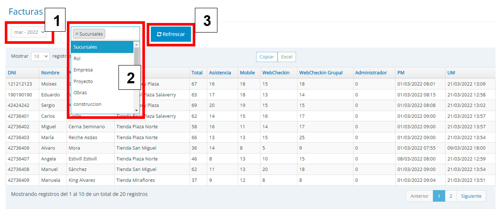Open the Mostrar records count dropdown
Viewport: 503px width, 213px height.
click(x=41, y=56)
